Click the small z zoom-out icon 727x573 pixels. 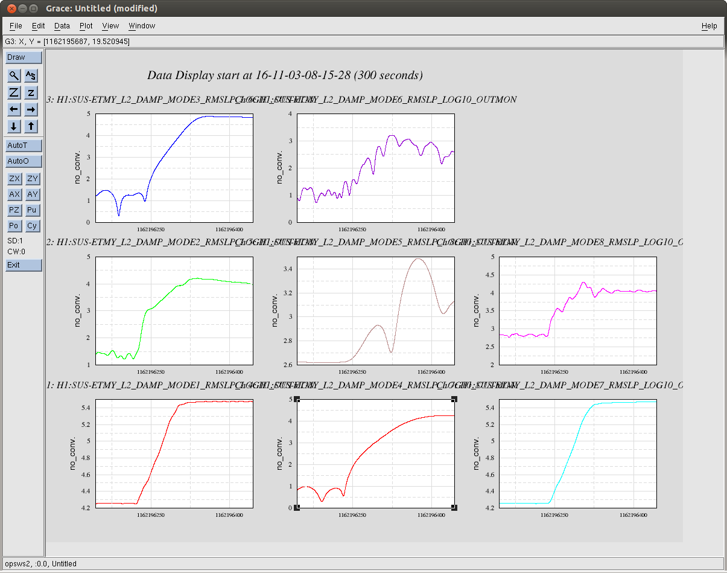31,92
